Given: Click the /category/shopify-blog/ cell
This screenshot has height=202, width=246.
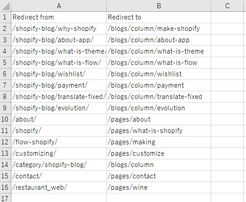Looking at the screenshot, I should coord(59,165).
